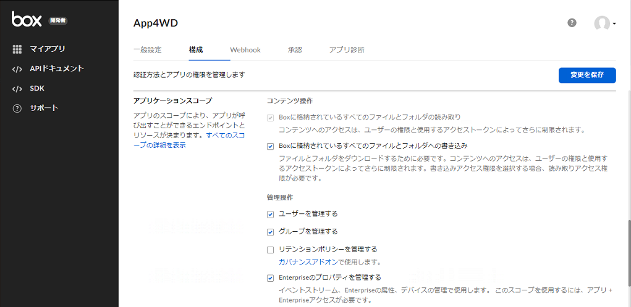Viewport: 631px width, 307px height.
Task: Click the APIドキュメント code icon
Action: [17, 69]
